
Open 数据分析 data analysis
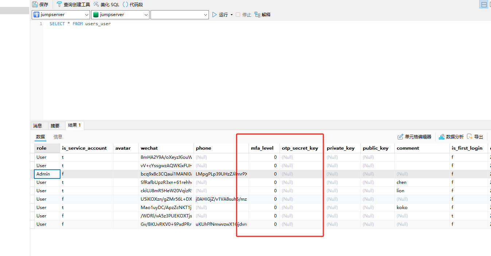[451, 137]
